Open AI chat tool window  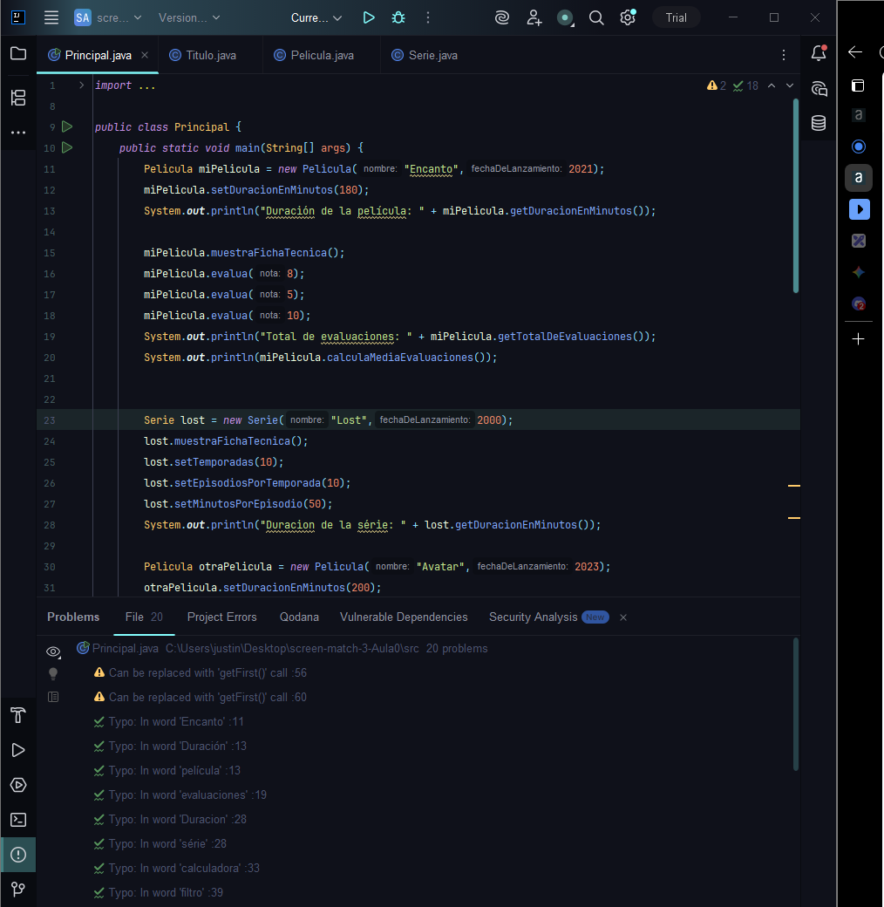819,88
